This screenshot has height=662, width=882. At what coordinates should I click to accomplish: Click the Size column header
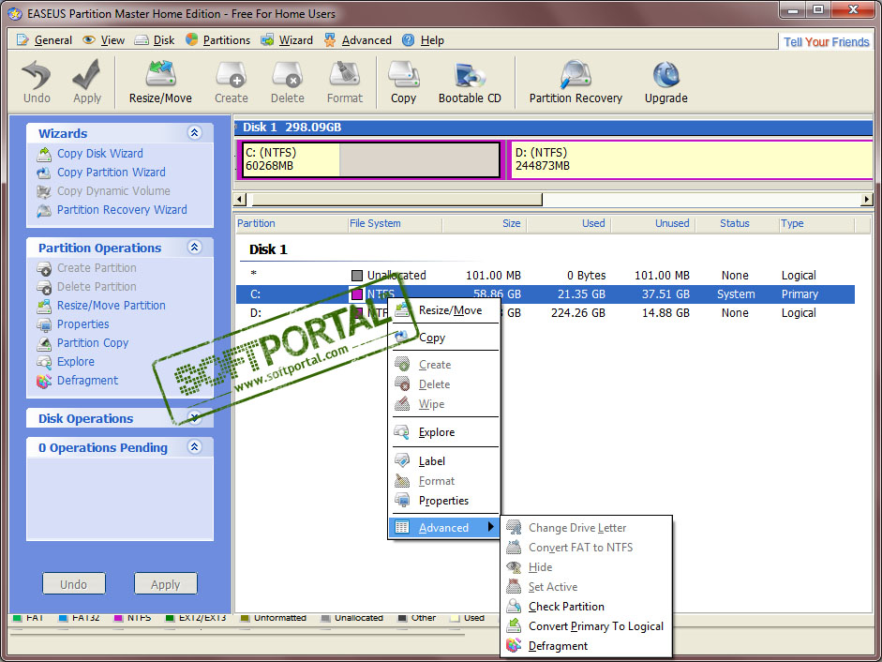(484, 223)
